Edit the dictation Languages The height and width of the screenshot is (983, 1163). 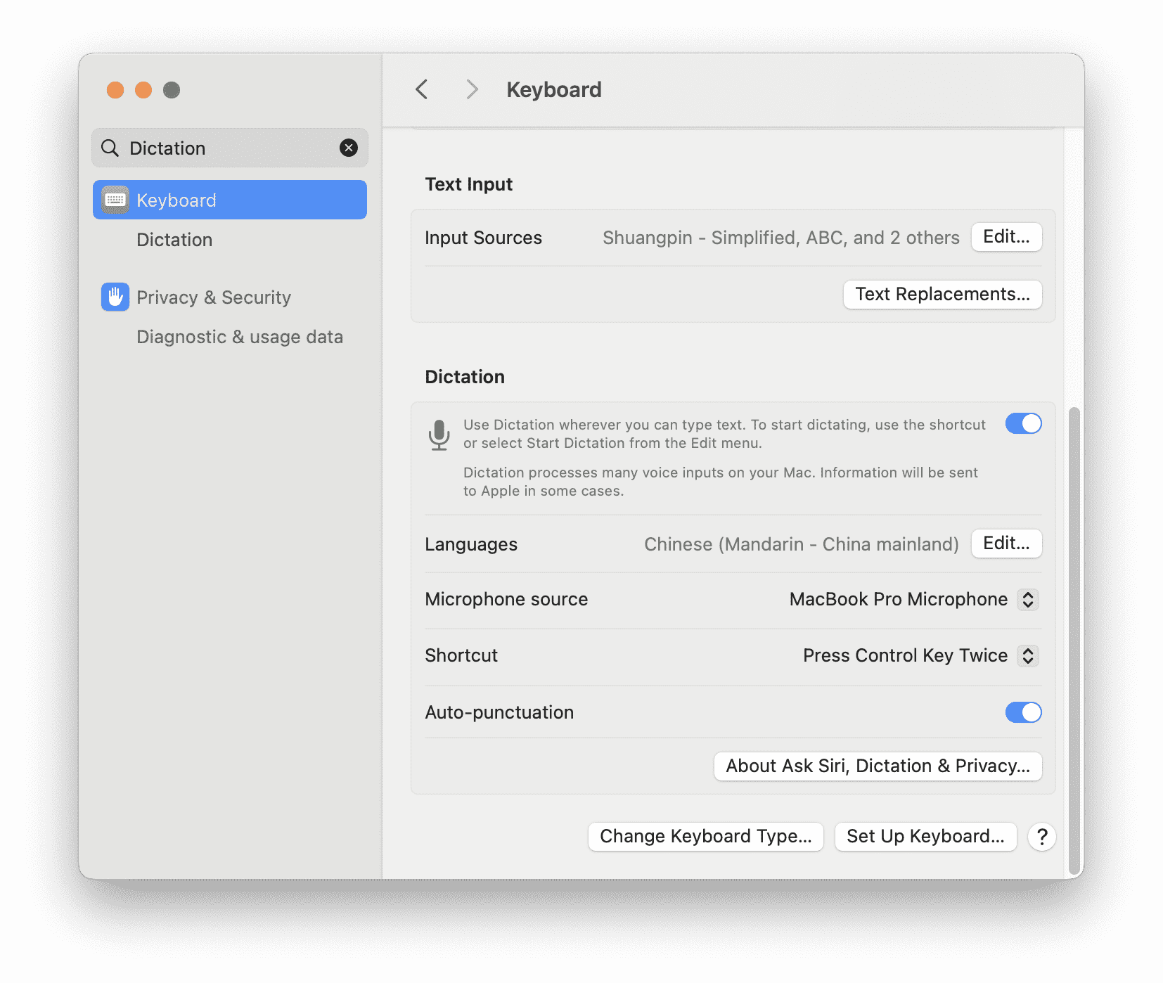point(1006,544)
